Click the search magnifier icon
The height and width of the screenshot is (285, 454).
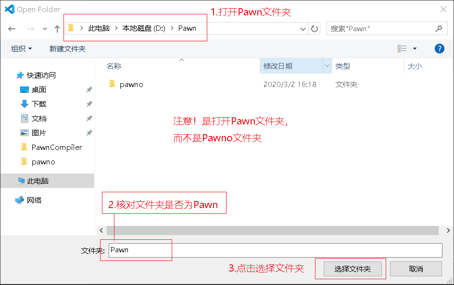pos(439,28)
